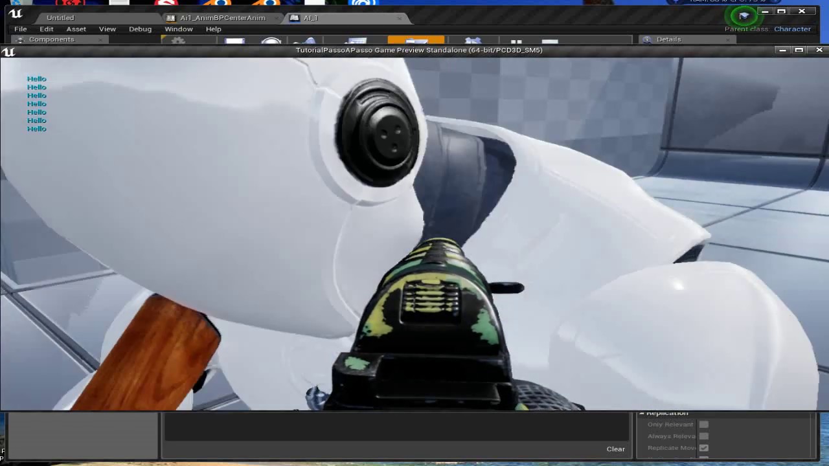Switch to the Ai1_AnimBPCenterAnim tab

click(222, 18)
